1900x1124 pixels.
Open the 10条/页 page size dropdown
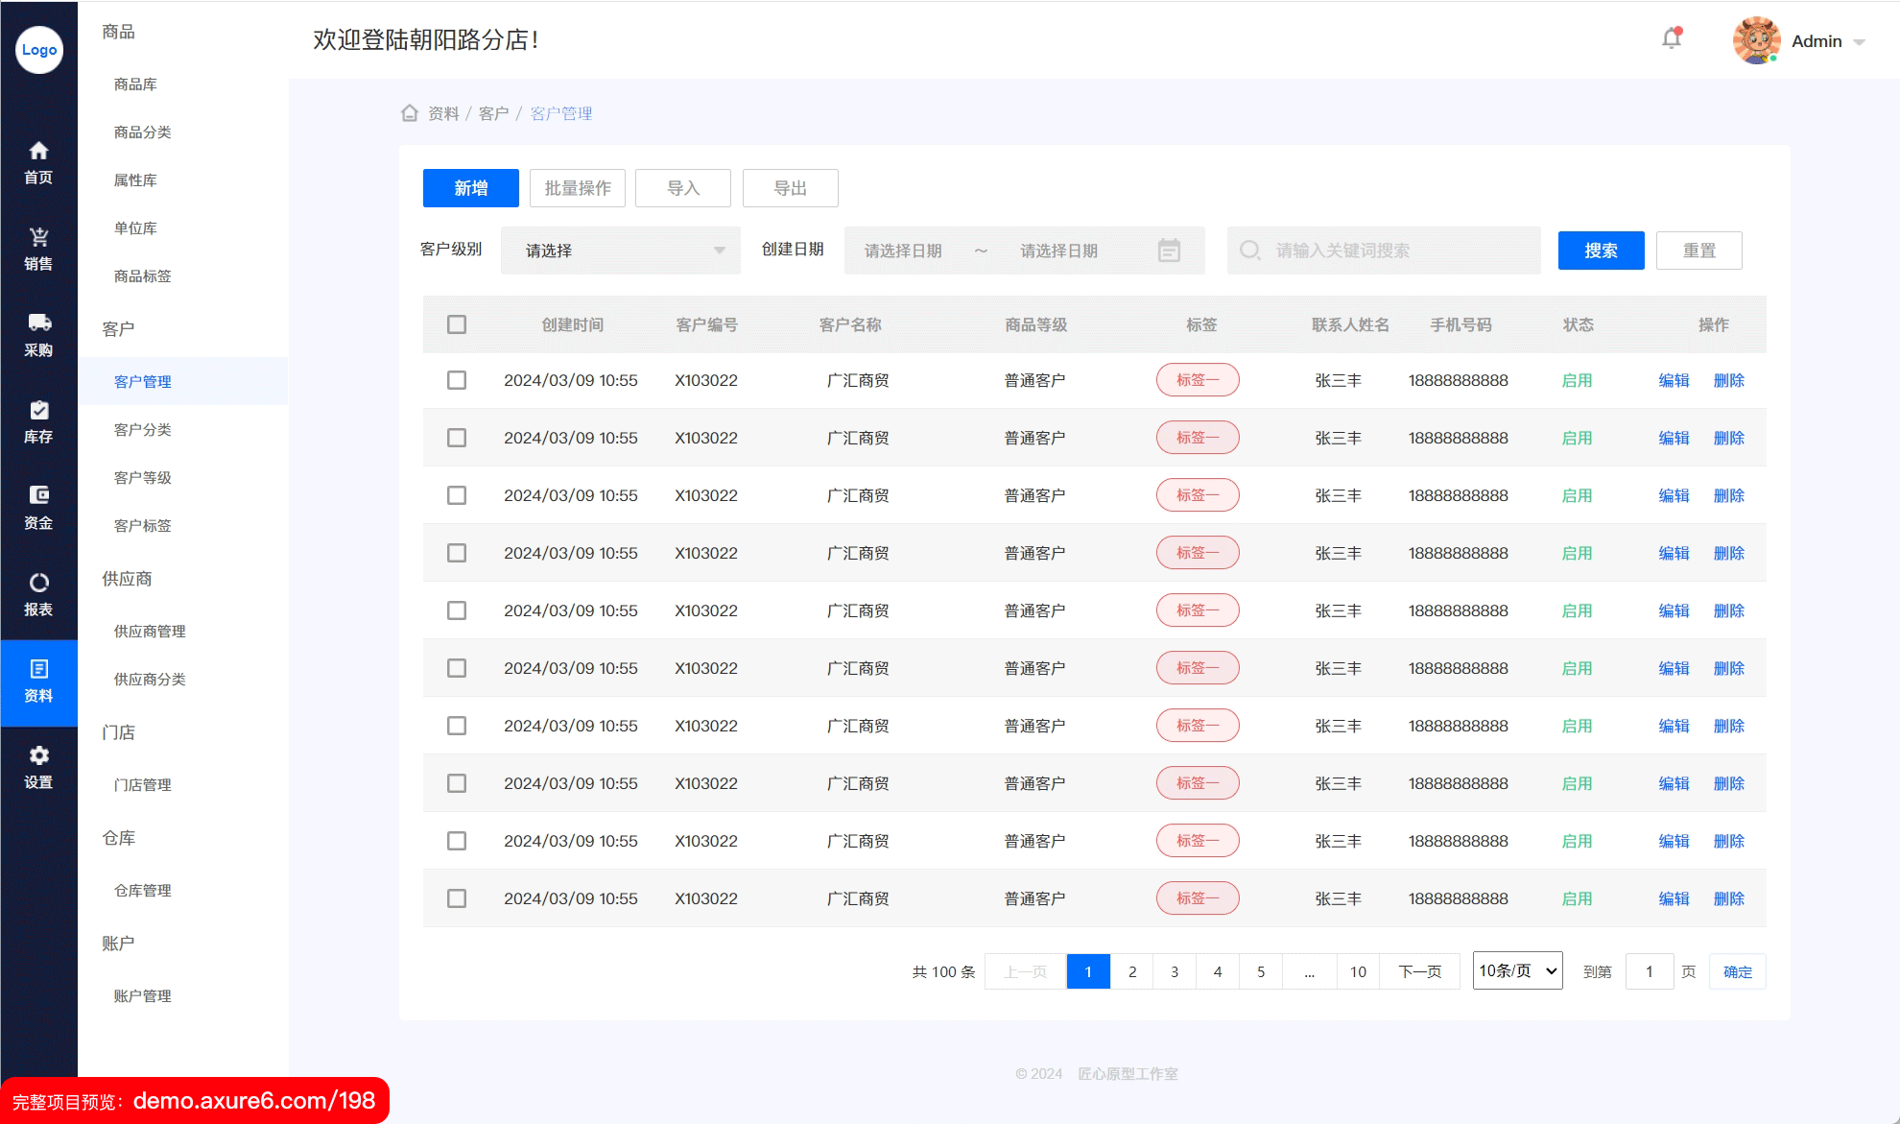1518,970
